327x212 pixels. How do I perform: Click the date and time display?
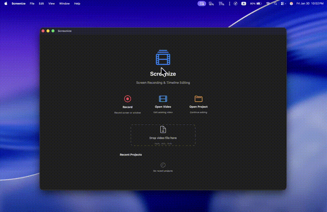[x=310, y=4]
